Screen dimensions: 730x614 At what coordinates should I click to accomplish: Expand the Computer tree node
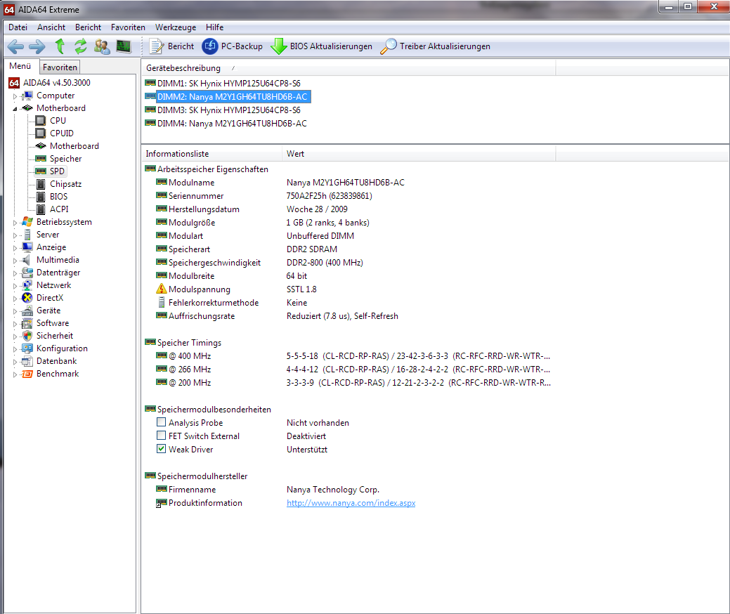pos(15,96)
